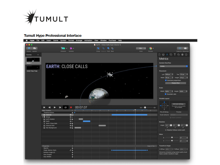
Task: Toggle the red Record button
Action: (71, 107)
